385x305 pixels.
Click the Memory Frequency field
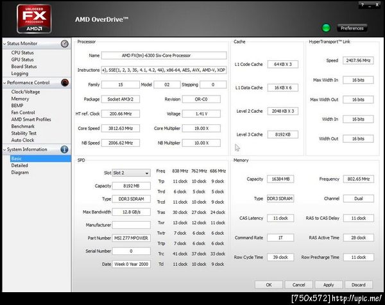359,179
